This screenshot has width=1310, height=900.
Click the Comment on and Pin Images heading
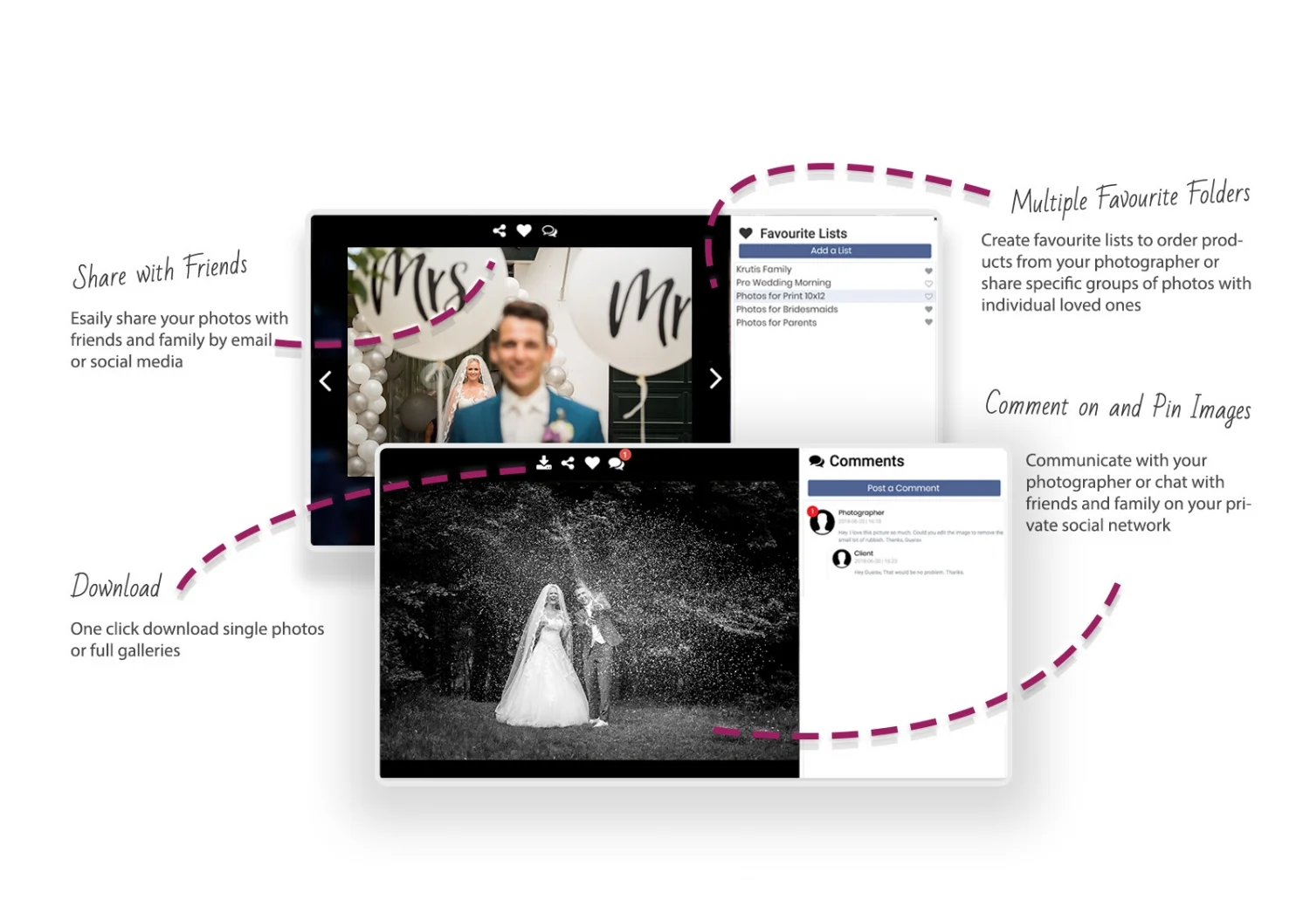point(1118,407)
